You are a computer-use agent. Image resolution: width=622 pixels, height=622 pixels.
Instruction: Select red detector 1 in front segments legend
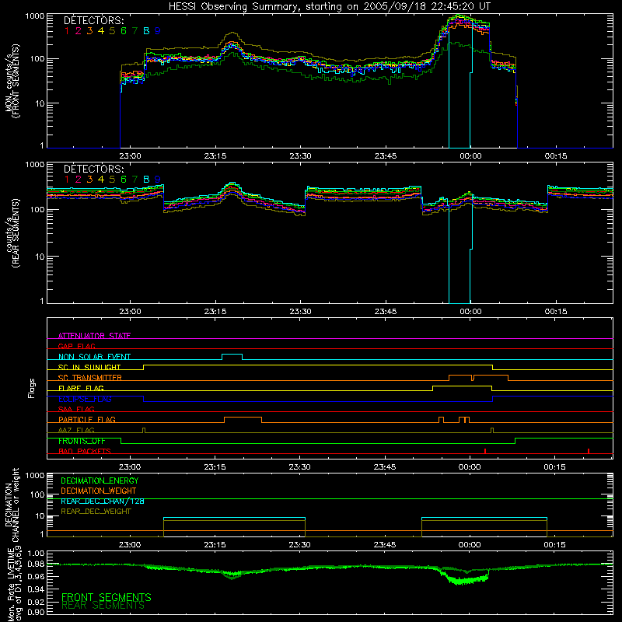click(67, 31)
